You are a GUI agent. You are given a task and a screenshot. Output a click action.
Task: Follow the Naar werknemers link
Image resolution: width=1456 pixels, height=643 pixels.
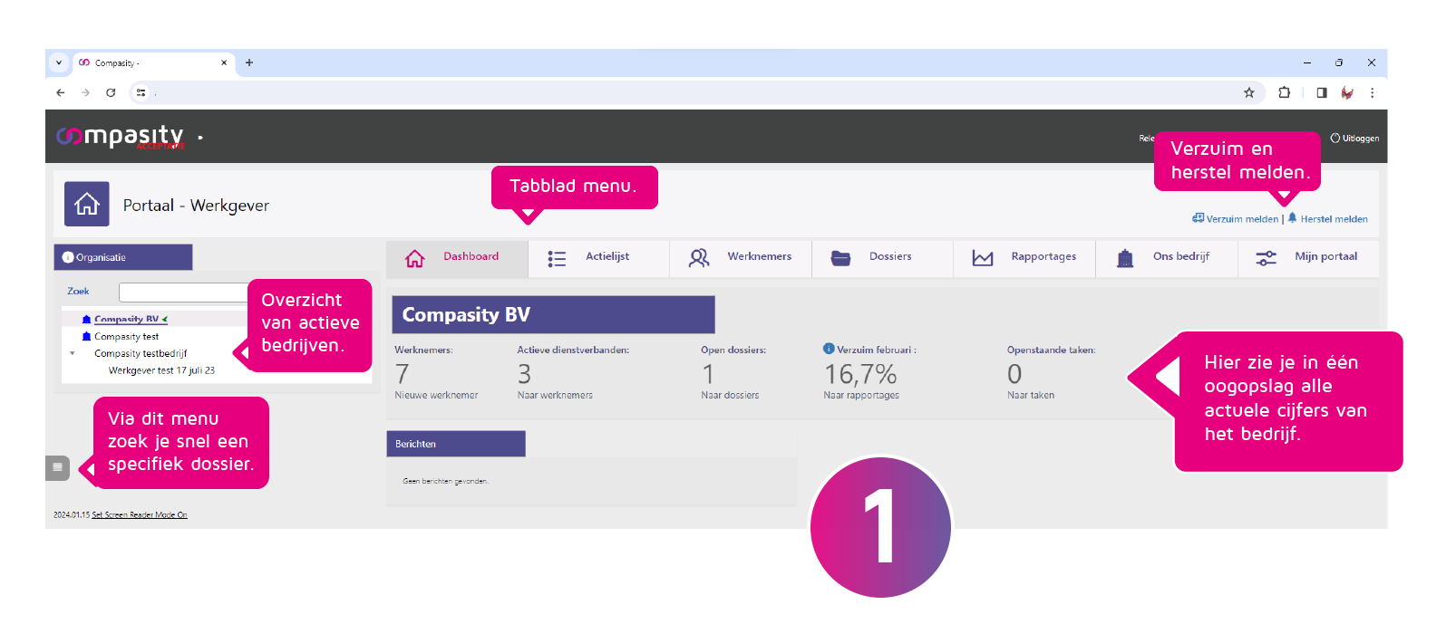pyautogui.click(x=555, y=395)
